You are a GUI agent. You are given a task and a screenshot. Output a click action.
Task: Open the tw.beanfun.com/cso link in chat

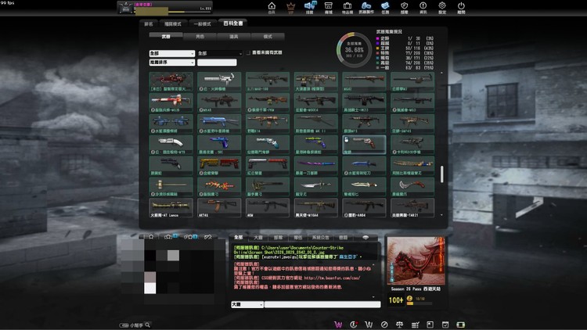(332, 278)
